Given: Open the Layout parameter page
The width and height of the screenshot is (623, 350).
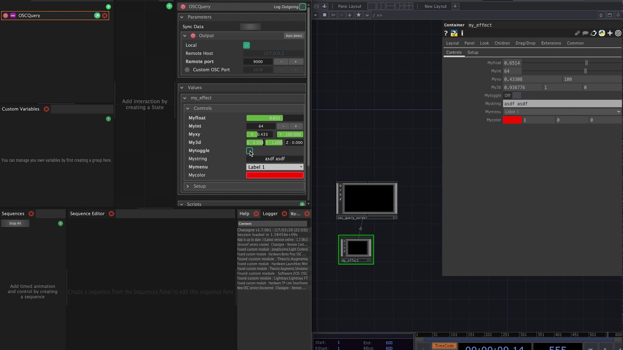Looking at the screenshot, I should (x=453, y=43).
